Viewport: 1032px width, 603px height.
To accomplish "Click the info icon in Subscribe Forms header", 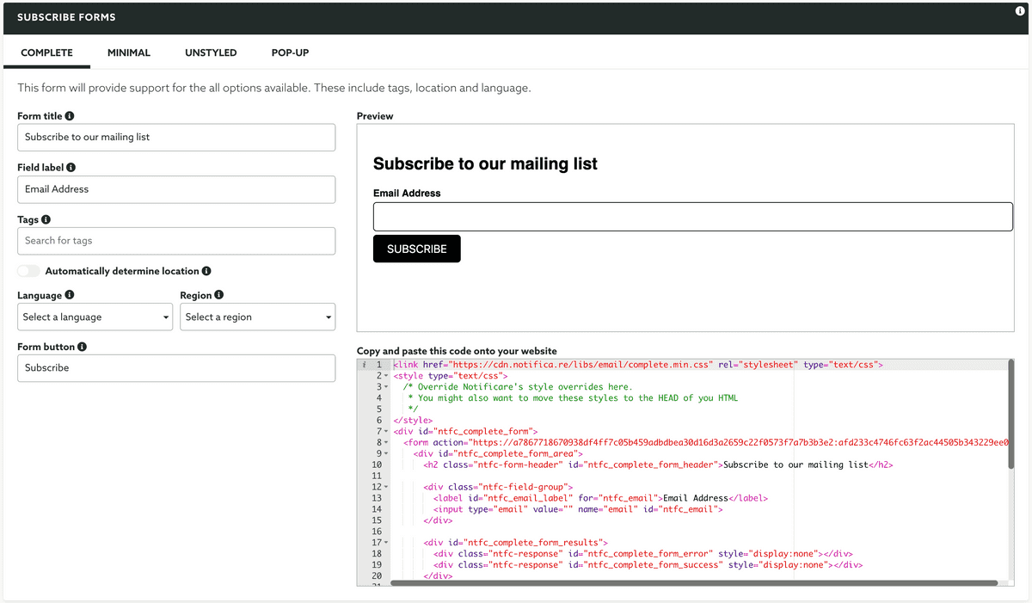I will 1020,11.
